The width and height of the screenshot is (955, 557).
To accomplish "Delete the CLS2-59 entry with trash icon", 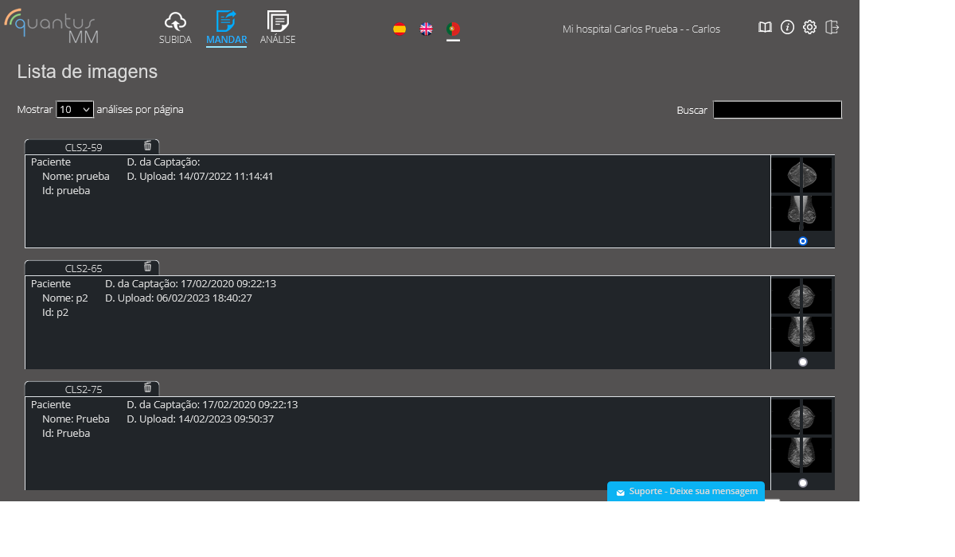I will point(147,146).
